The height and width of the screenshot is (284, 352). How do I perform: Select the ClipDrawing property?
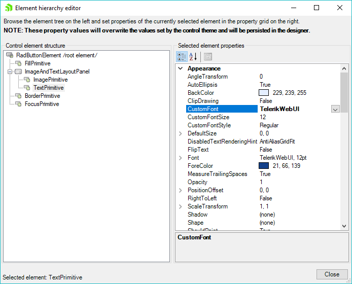pyautogui.click(x=203, y=101)
